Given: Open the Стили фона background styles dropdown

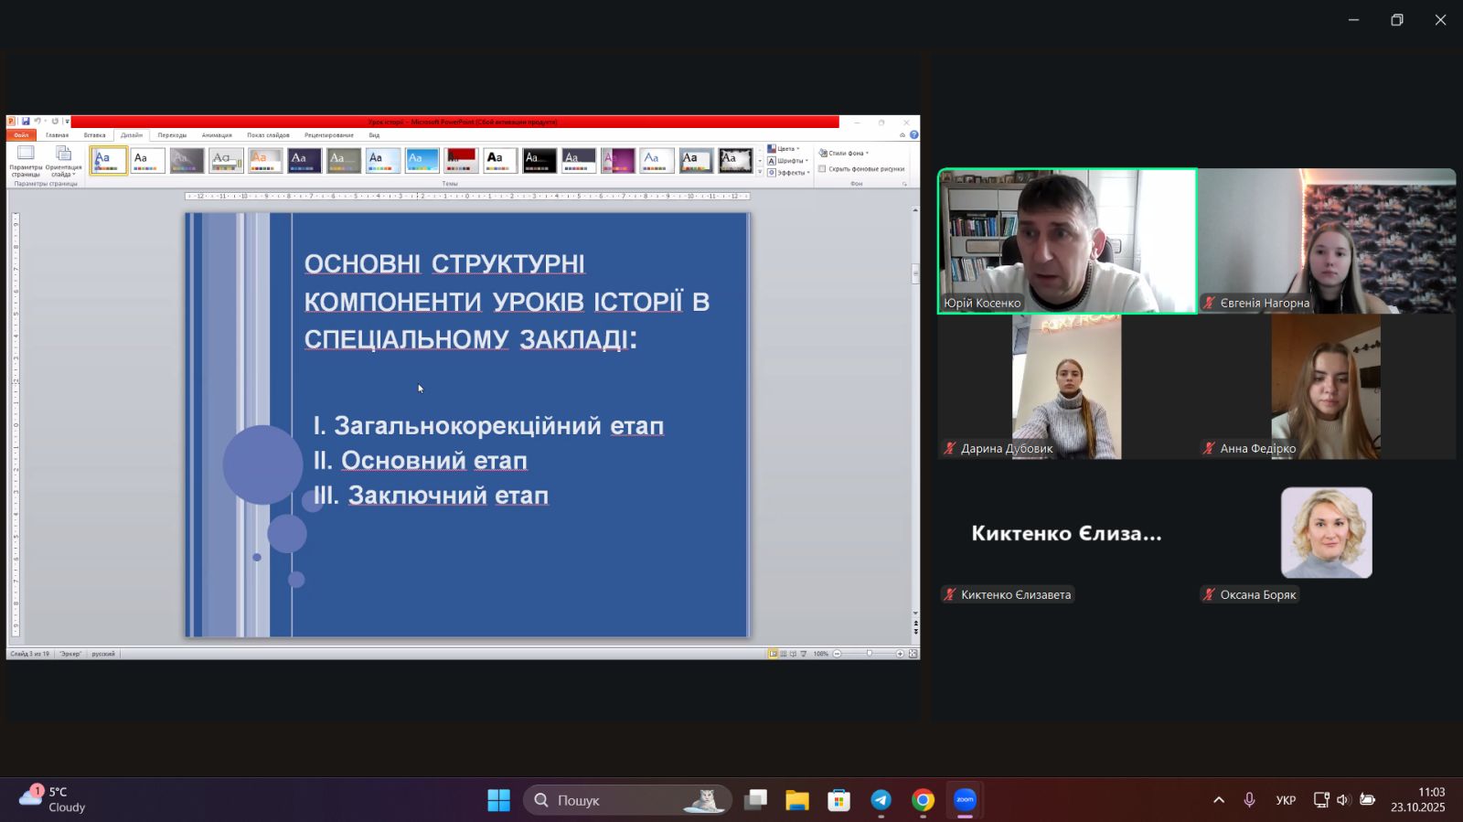Looking at the screenshot, I should (x=844, y=154).
